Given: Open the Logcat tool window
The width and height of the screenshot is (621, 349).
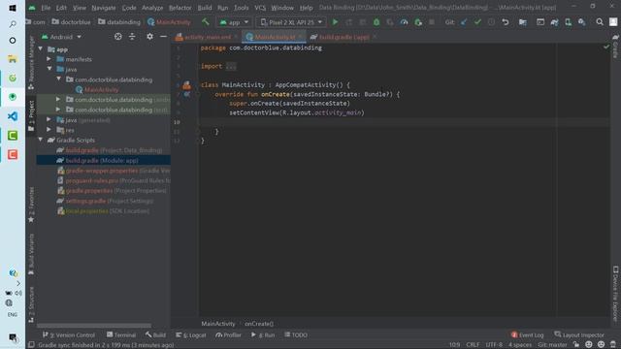Looking at the screenshot, I should (191, 335).
